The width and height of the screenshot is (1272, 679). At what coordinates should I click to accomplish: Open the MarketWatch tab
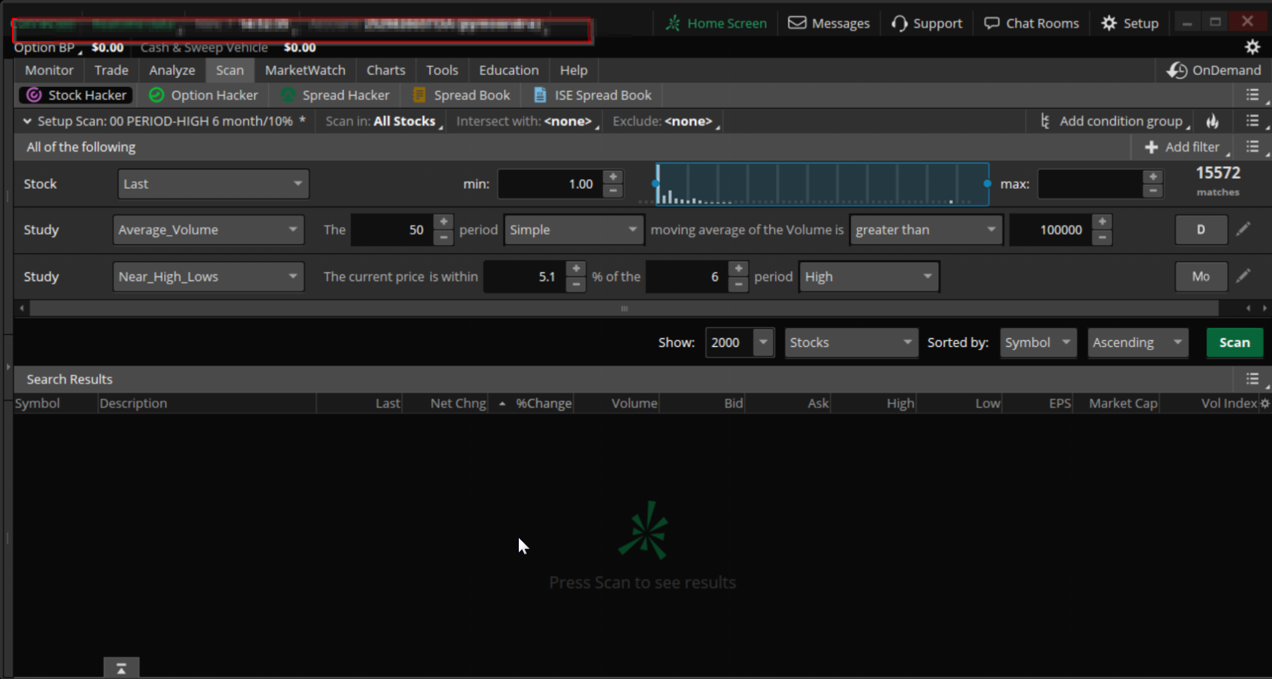click(305, 70)
